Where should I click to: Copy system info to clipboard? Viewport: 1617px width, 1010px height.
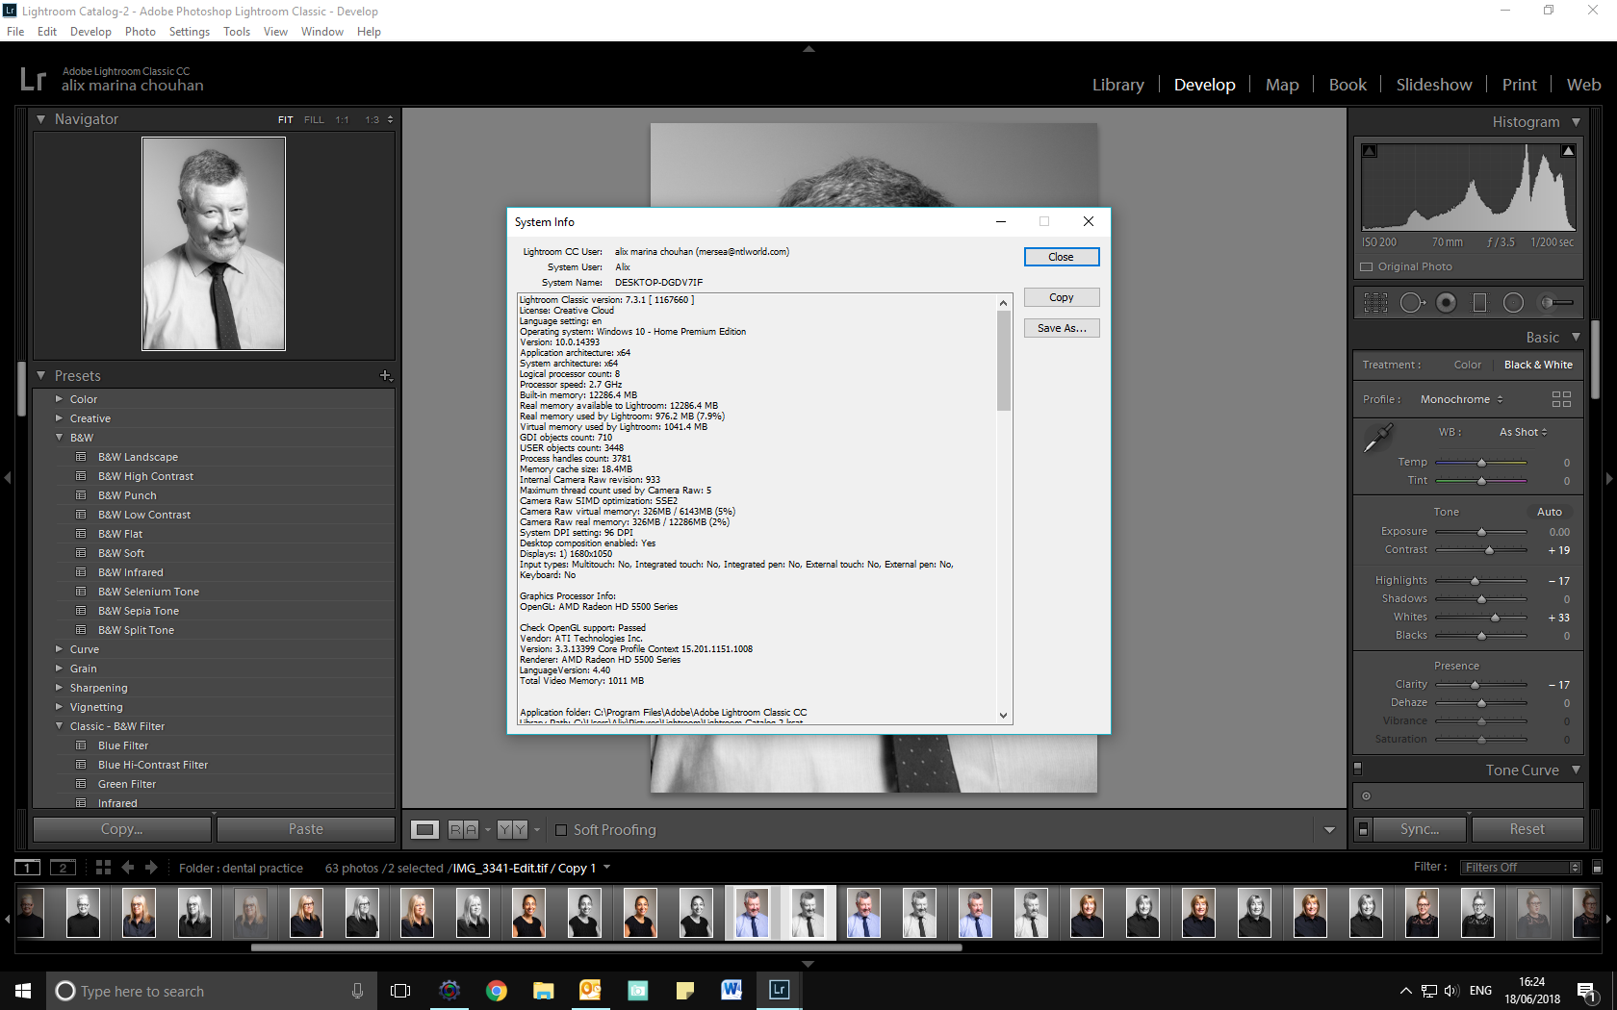pos(1061,297)
